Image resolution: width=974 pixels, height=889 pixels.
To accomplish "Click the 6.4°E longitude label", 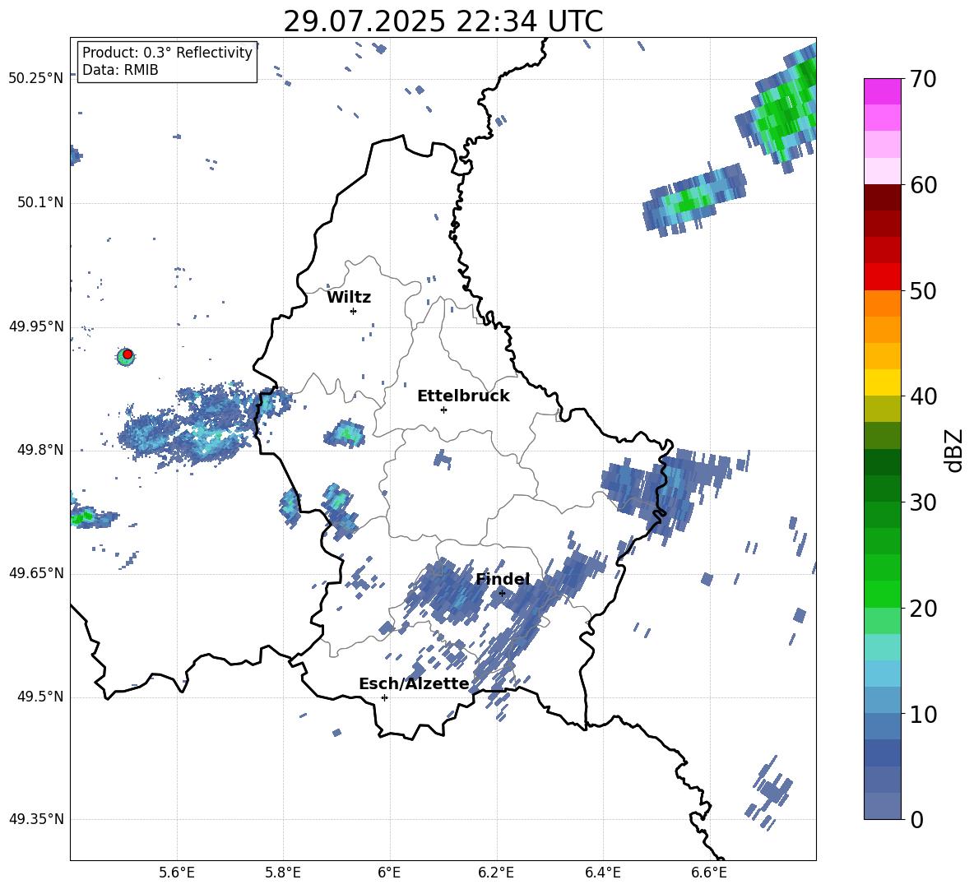I will coord(602,873).
